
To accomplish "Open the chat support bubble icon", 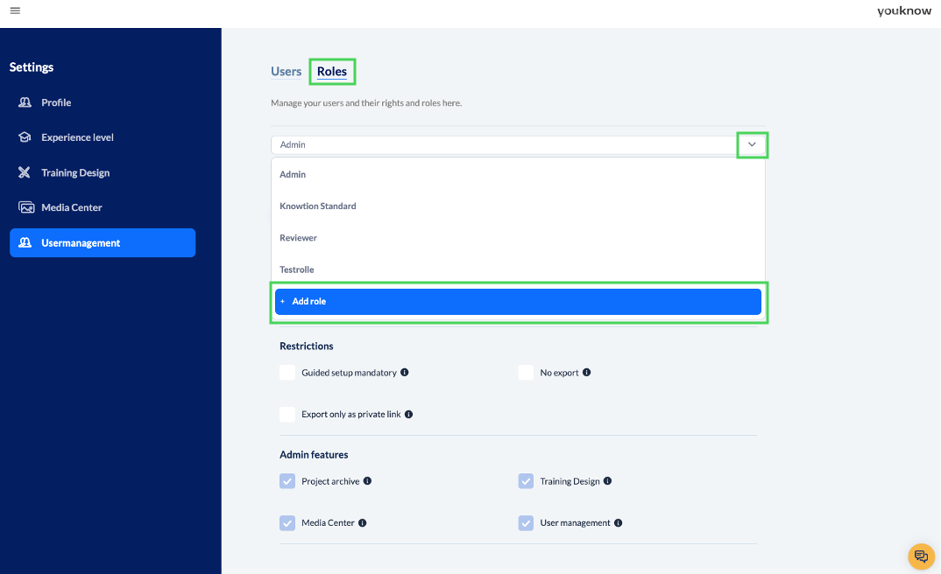I will click(x=921, y=556).
